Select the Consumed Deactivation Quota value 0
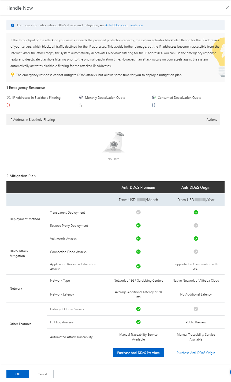 click(x=154, y=105)
